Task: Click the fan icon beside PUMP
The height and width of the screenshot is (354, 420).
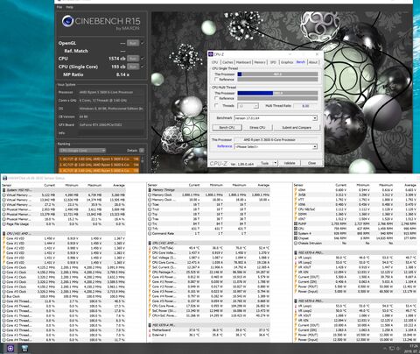Action: coord(296,223)
